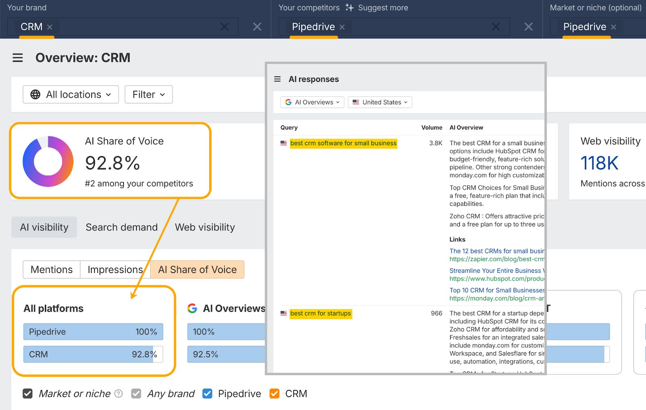Open the Market or niche help icon
Screen dimensions: 646x410
tap(118, 393)
